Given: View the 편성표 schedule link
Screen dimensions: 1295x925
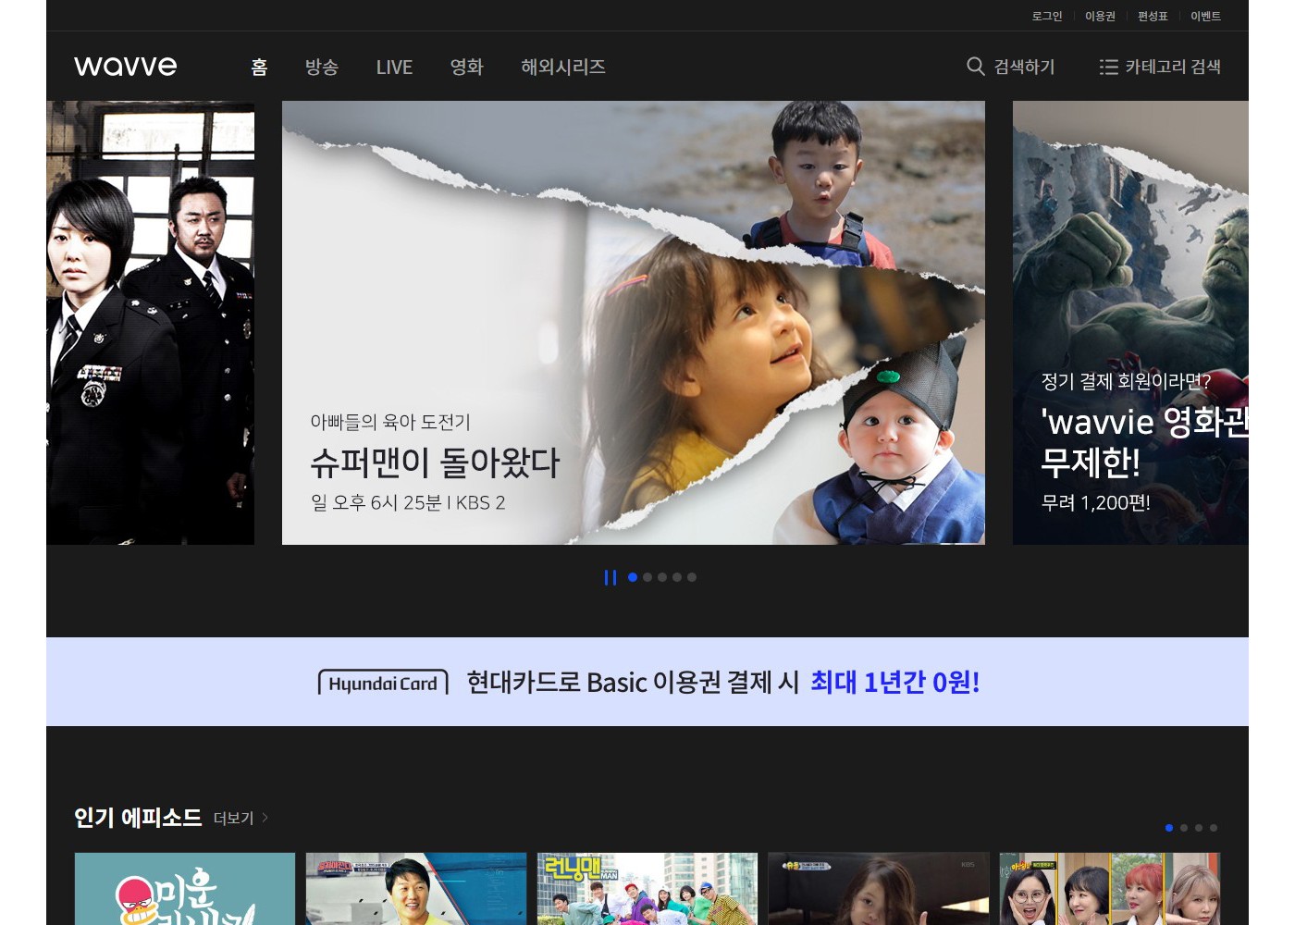Looking at the screenshot, I should [1153, 16].
